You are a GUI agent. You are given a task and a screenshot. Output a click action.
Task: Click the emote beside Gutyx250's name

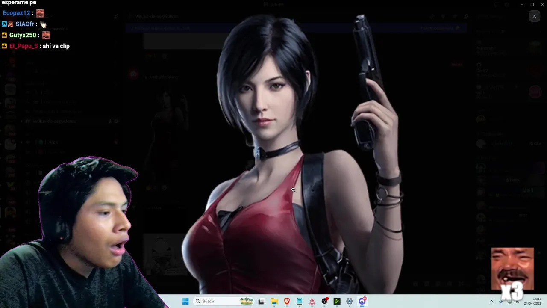click(46, 35)
